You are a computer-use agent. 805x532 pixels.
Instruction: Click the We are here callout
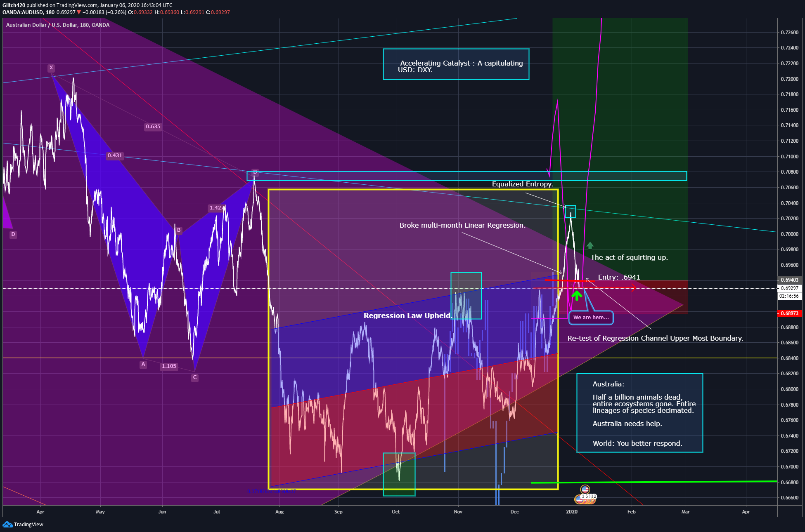click(x=591, y=318)
